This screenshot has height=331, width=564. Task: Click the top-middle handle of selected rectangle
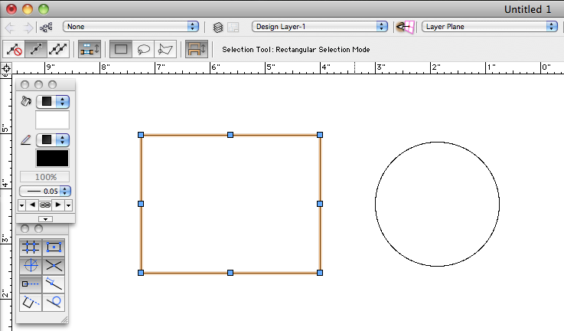[230, 135]
